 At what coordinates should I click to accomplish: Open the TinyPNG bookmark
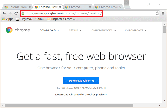(x=30, y=19)
